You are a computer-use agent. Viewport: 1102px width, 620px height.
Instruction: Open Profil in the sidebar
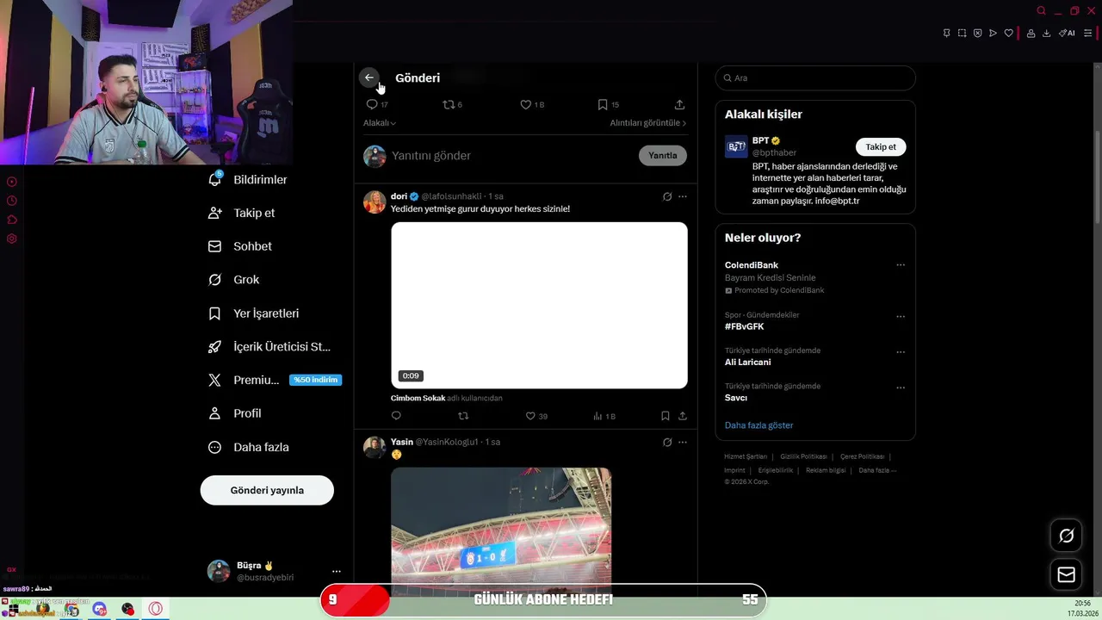(x=235, y=413)
